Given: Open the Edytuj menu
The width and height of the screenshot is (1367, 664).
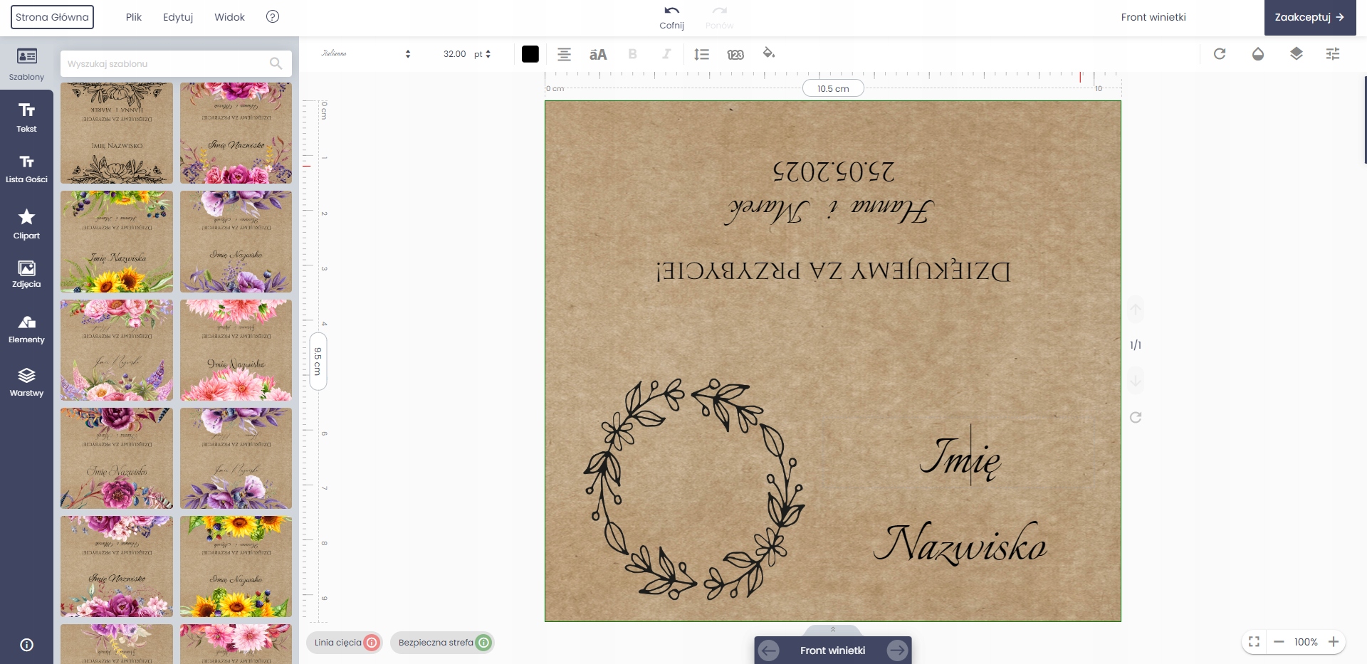Looking at the screenshot, I should (178, 17).
